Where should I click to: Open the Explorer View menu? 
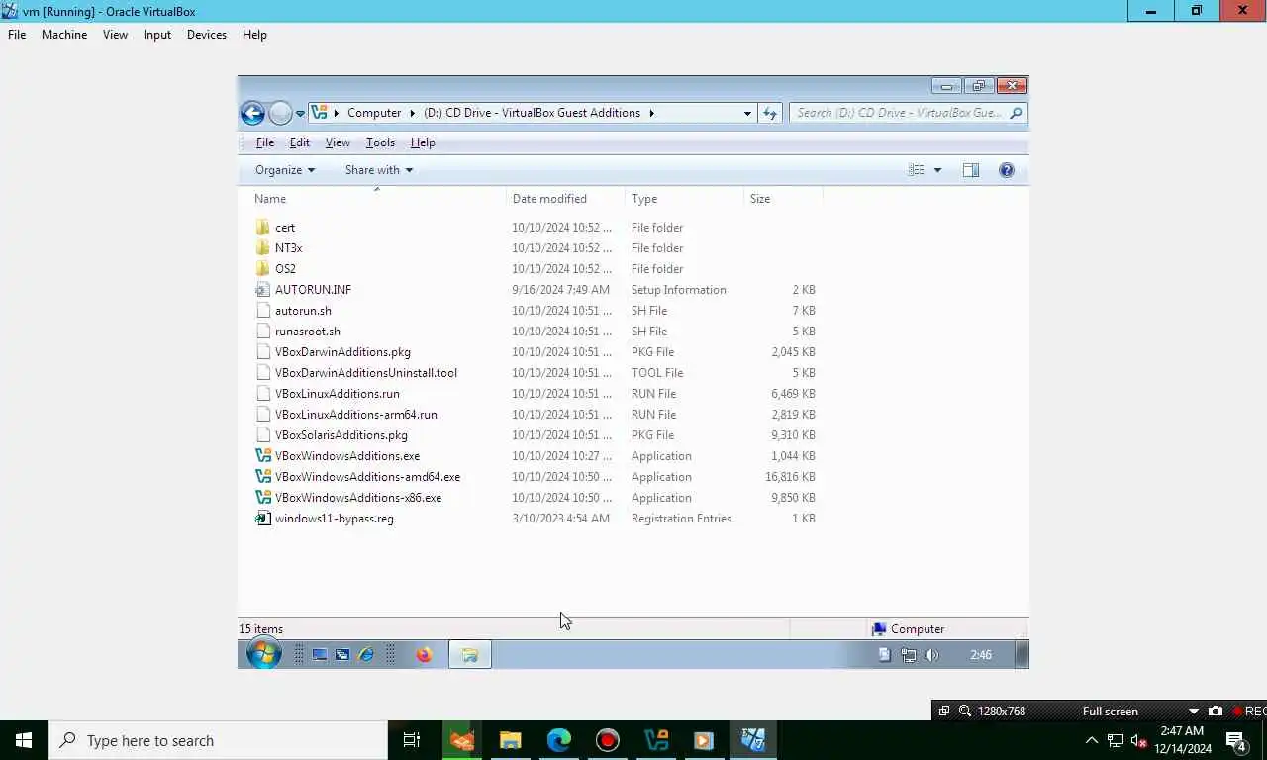tap(338, 142)
